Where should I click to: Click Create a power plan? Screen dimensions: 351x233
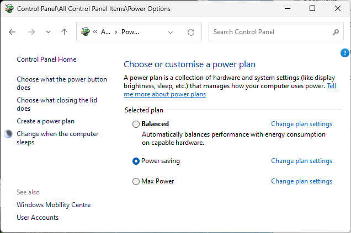(45, 121)
